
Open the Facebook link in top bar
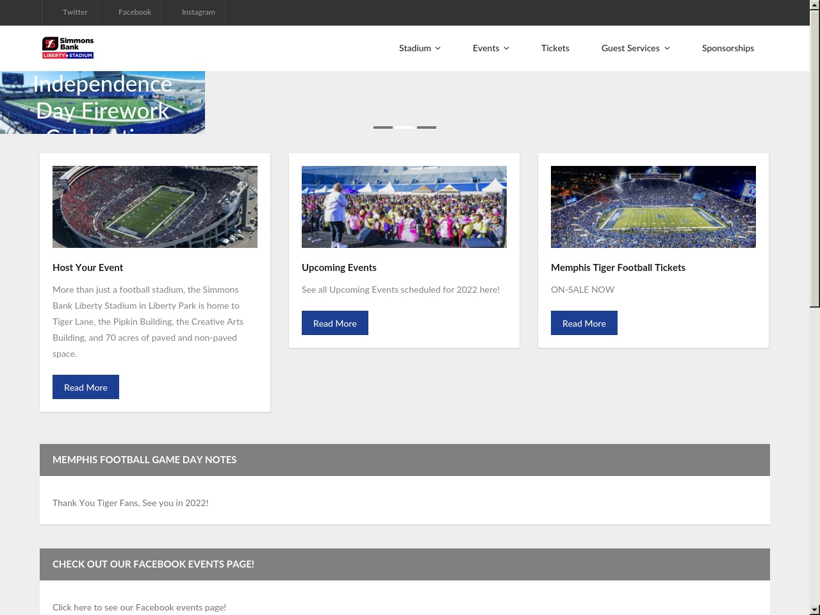click(x=135, y=12)
